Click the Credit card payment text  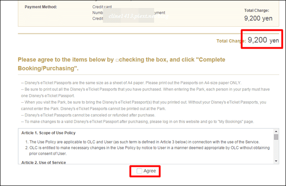(102, 7)
